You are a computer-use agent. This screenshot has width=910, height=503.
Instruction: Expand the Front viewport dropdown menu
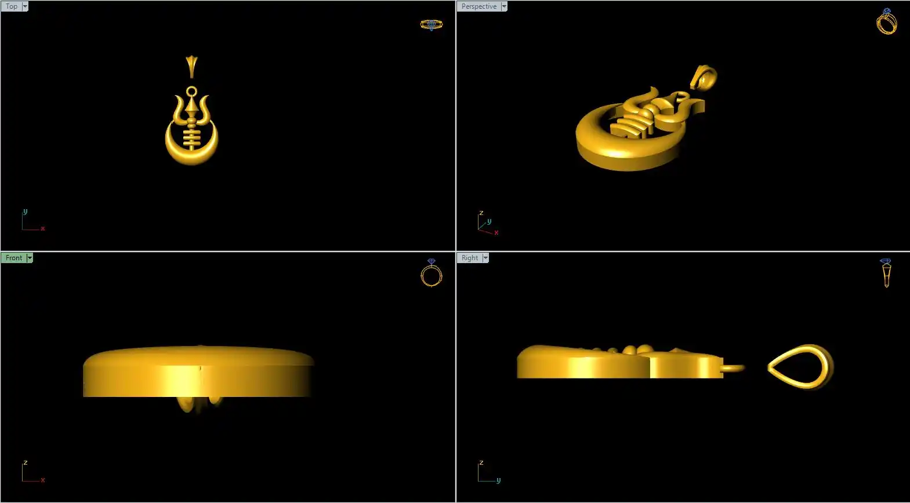[30, 258]
